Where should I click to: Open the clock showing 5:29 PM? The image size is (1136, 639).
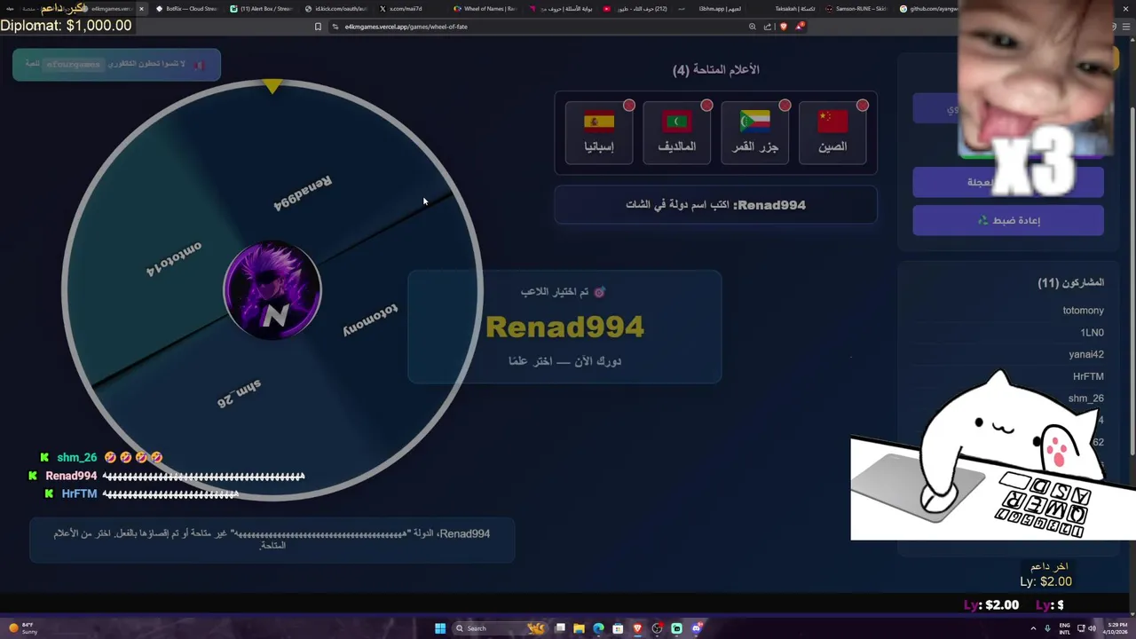click(1118, 628)
